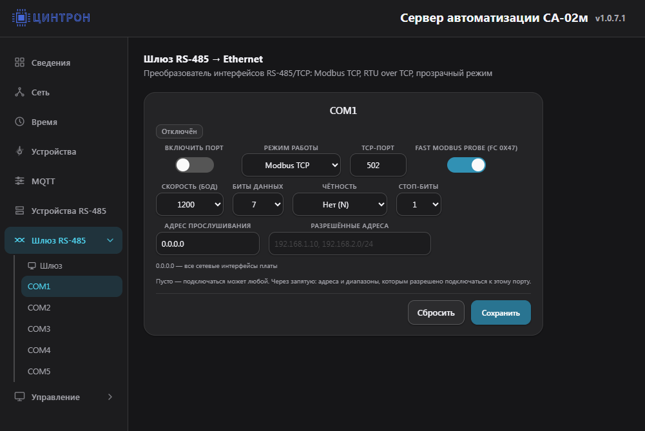645x431 pixels.
Task: Switch to the COM3 port
Action: tap(72, 329)
